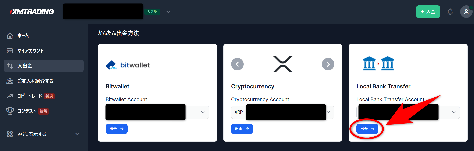The height and width of the screenshot is (151, 474).
Task: Click the Local Bank Transfer bank icon
Action: point(378,63)
